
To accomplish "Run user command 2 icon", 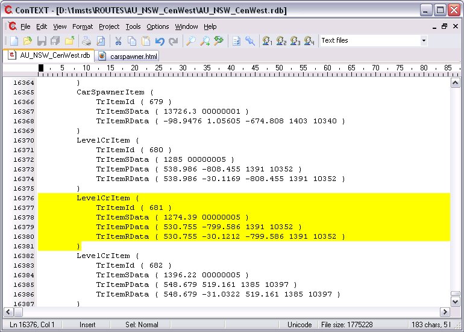I will tap(281, 41).
